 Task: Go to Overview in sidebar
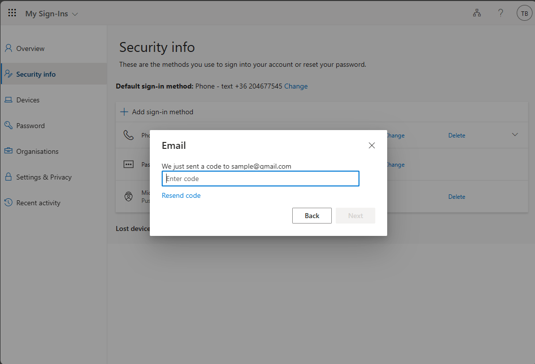(x=30, y=48)
